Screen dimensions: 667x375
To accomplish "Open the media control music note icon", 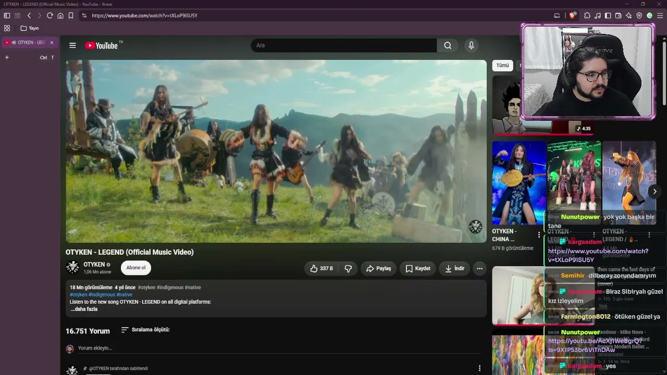I will pos(598,16).
